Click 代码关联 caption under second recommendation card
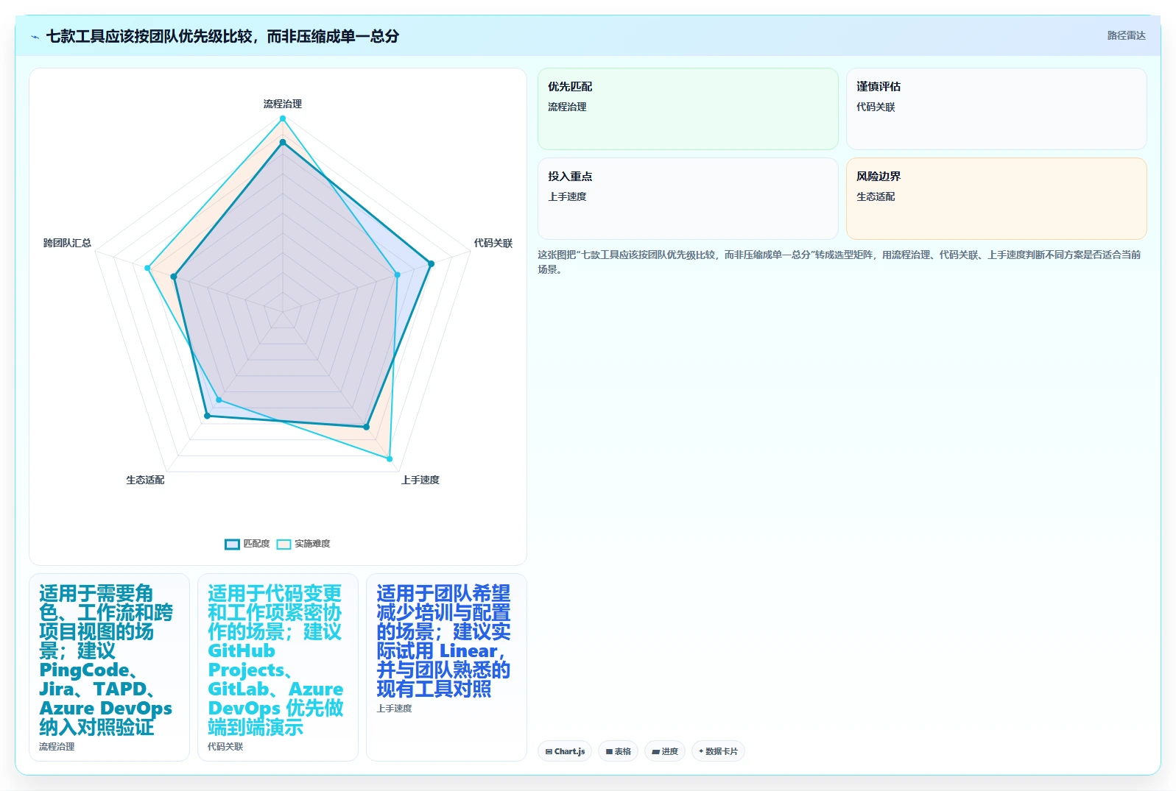 (225, 746)
